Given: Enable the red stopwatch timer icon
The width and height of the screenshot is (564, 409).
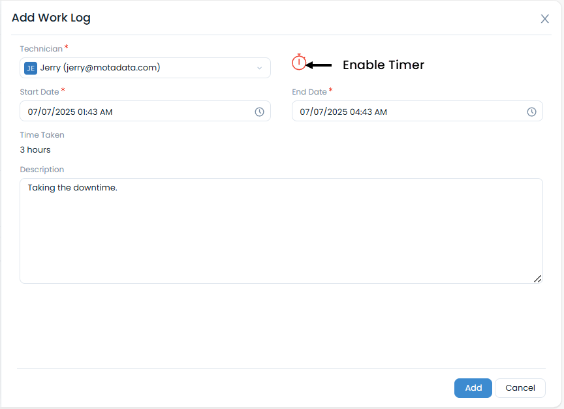Looking at the screenshot, I should pos(299,63).
